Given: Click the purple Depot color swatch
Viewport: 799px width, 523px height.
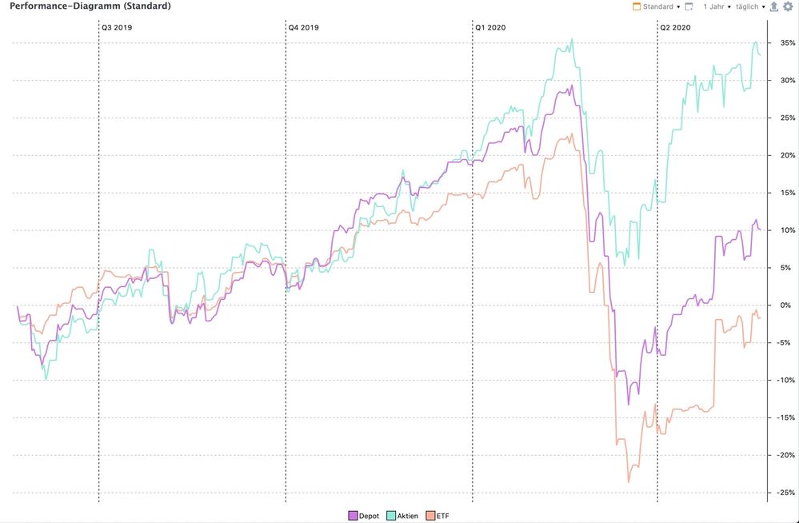Looking at the screenshot, I should [354, 516].
